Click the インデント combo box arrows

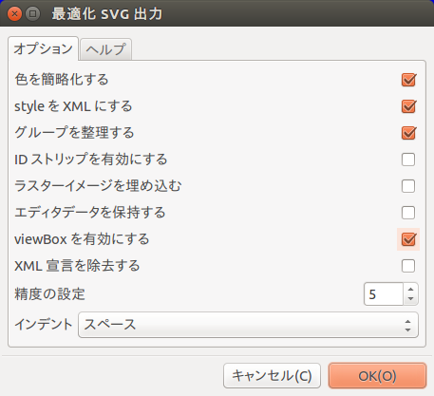click(x=407, y=326)
